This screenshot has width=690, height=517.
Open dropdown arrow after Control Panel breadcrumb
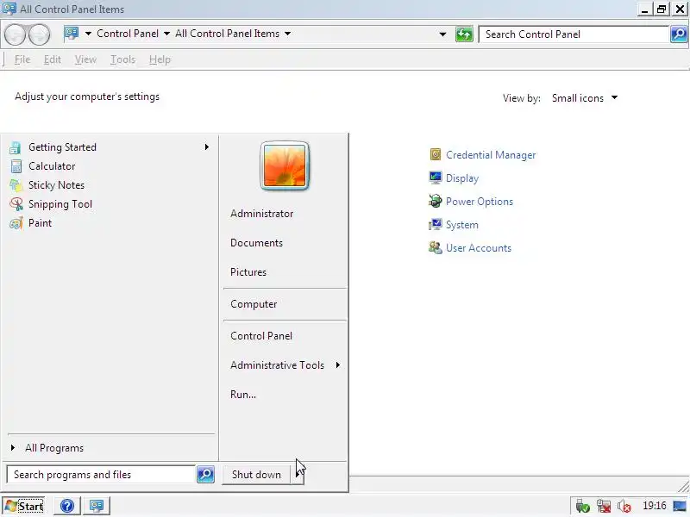point(166,34)
